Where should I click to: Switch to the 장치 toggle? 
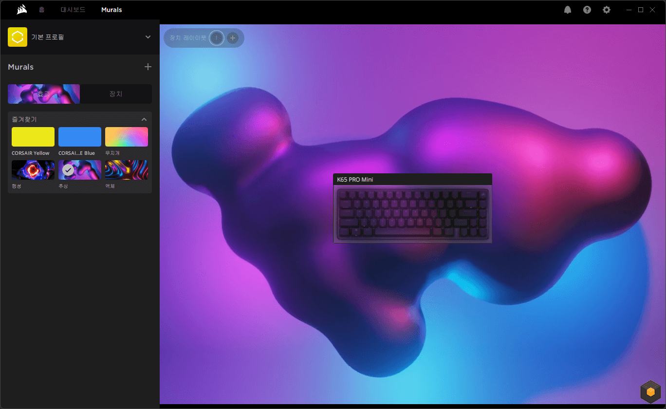coord(116,94)
